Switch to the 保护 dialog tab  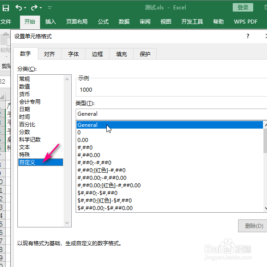[x=145, y=54]
